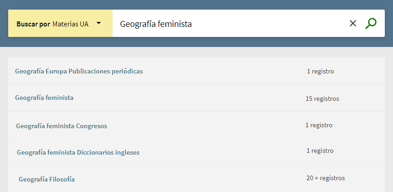Clear the search text with the X icon

[352, 23]
